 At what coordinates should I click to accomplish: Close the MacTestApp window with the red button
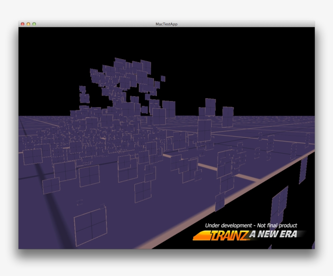click(x=22, y=24)
